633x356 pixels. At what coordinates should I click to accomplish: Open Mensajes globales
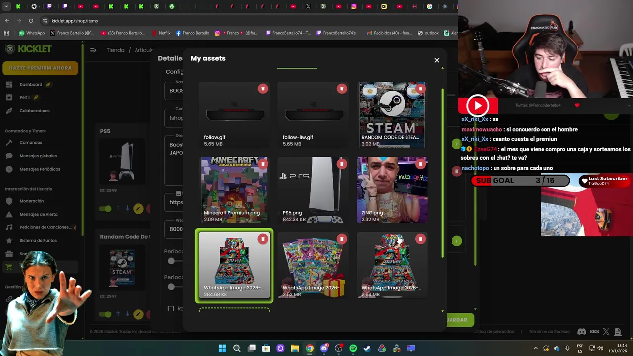(38, 156)
